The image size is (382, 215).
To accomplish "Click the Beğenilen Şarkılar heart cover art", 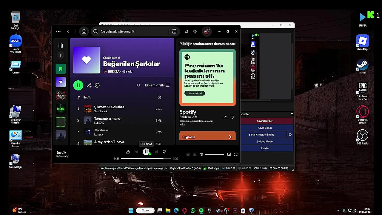I will 87,60.
